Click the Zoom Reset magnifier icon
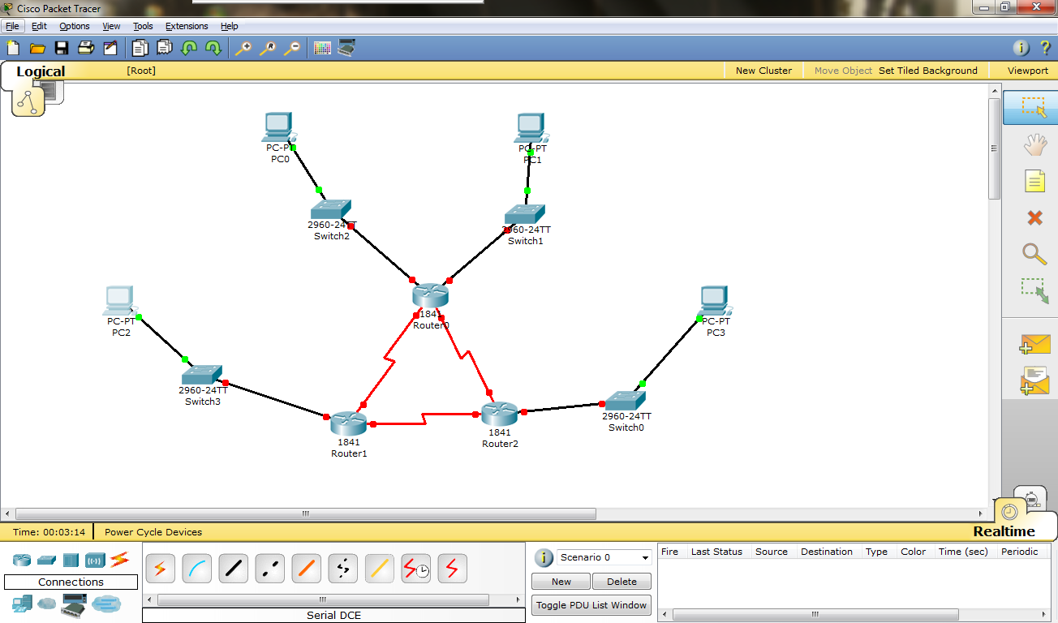The height and width of the screenshot is (623, 1058). [267, 48]
